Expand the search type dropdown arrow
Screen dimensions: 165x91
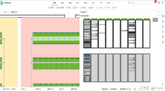(131, 3)
